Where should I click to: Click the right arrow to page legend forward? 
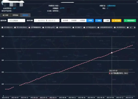135,27
